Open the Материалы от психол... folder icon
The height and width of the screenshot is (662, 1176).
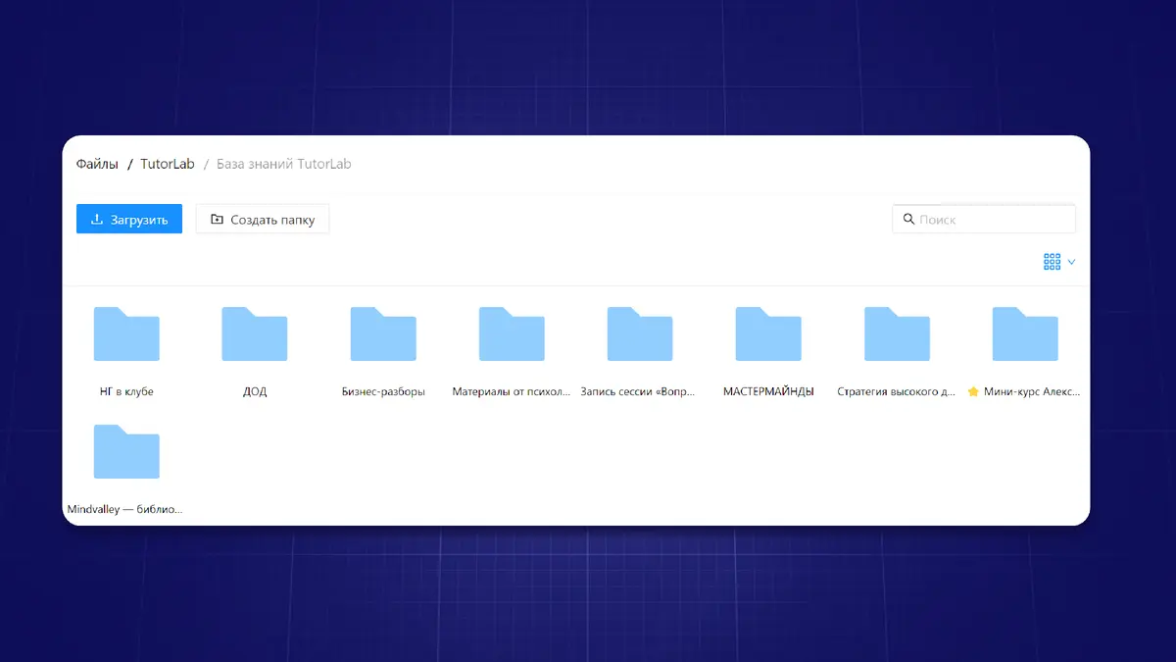[512, 334]
